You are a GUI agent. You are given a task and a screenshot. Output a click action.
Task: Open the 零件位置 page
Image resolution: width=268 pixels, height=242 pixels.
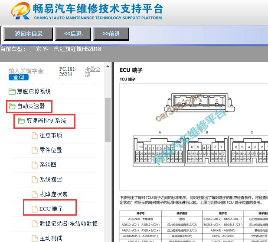click(51, 150)
